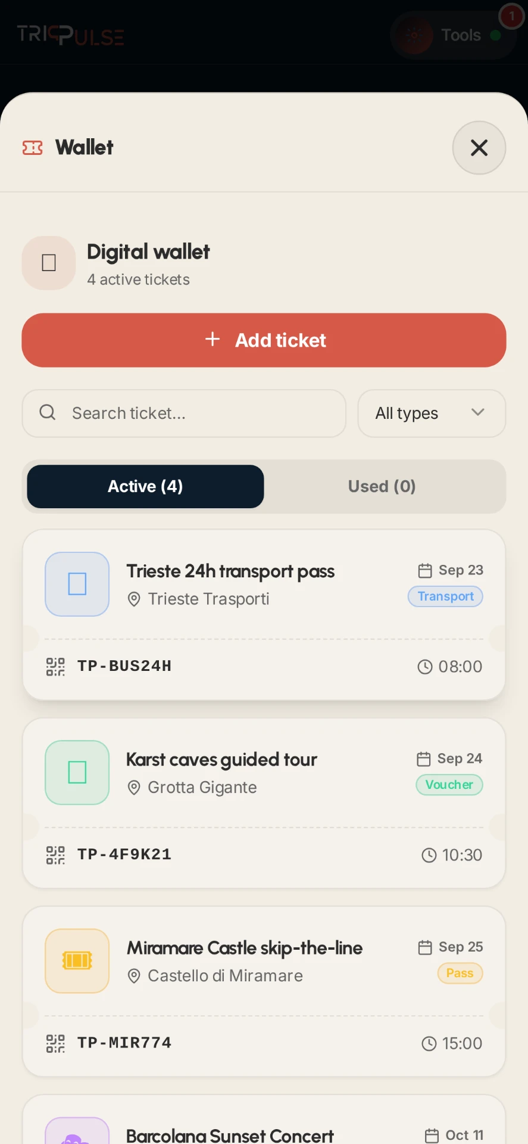Image resolution: width=528 pixels, height=1144 pixels.
Task: Focus the Search ticket input field
Action: tap(184, 414)
